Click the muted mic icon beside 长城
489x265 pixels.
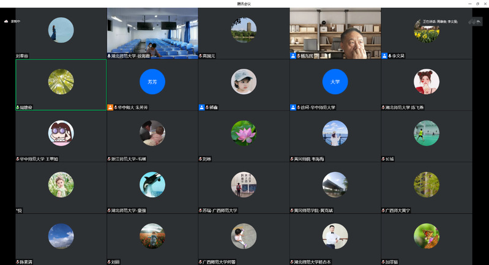coord(384,159)
